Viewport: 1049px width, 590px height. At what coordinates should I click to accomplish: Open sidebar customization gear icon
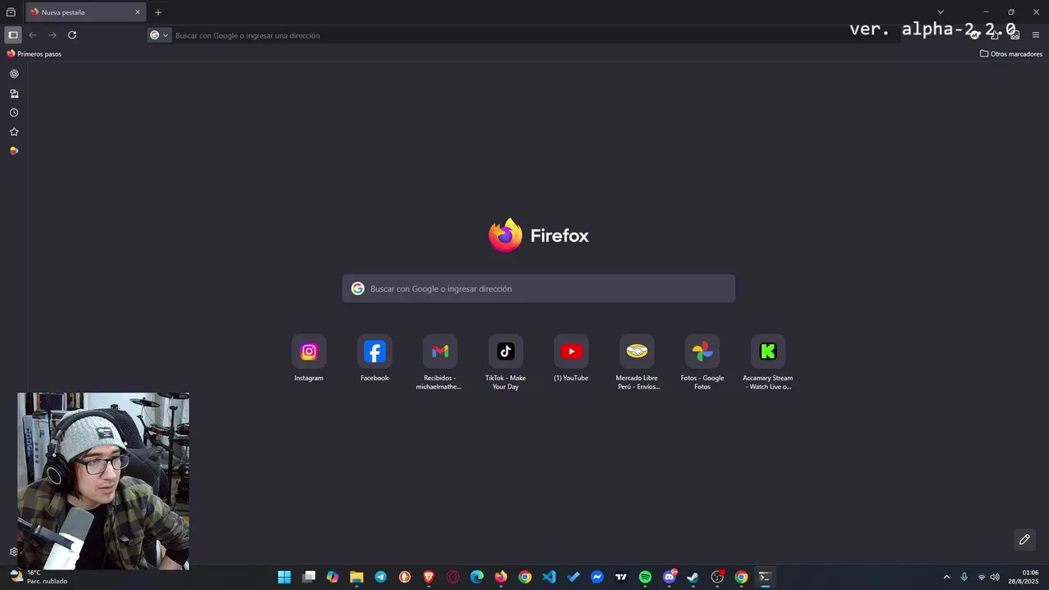coord(14,551)
